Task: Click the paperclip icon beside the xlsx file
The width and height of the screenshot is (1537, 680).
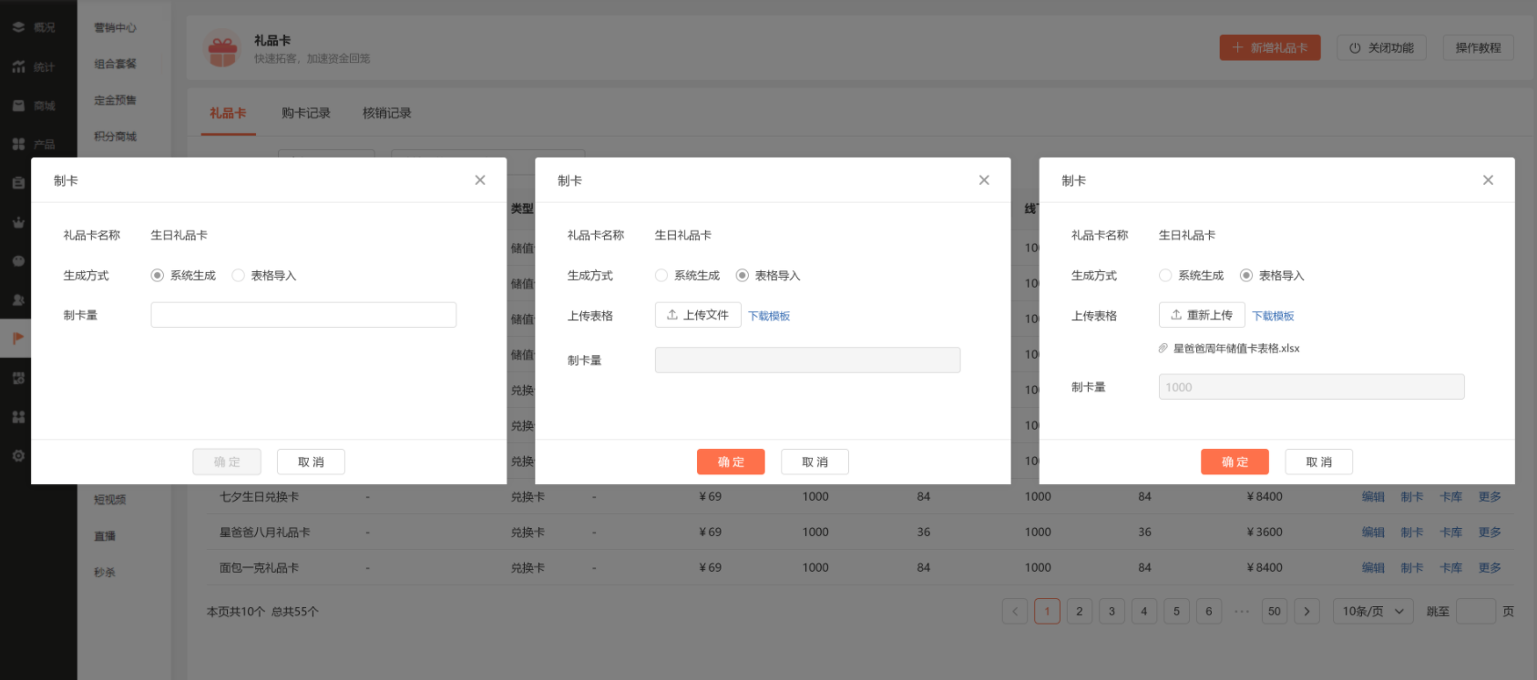Action: 1163,349
